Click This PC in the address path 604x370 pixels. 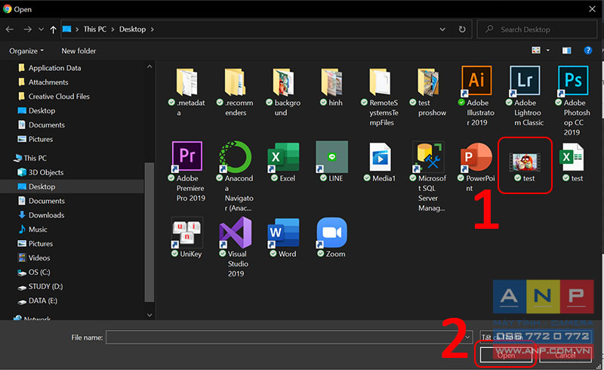(x=95, y=29)
